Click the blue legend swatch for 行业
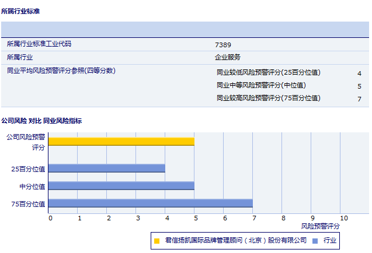This screenshot has width=372, height=253. coord(315,240)
